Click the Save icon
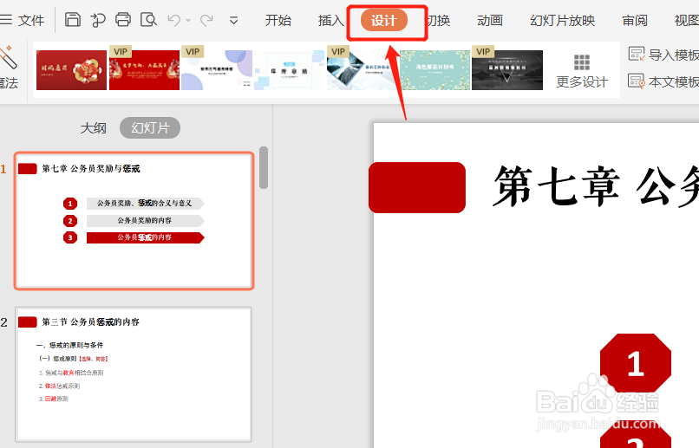 point(73,20)
